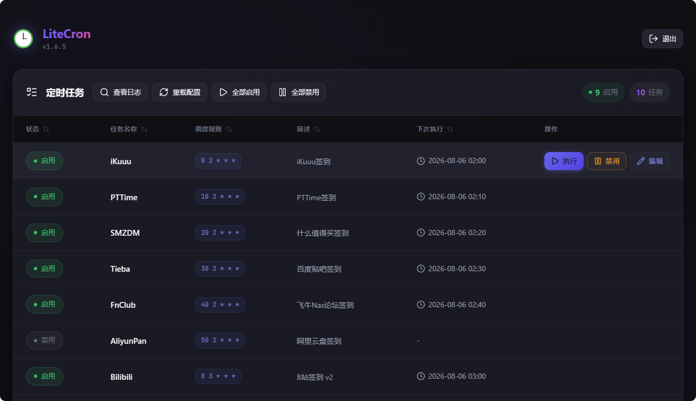Toggle PTTime 启用 status badge

pyautogui.click(x=45, y=197)
